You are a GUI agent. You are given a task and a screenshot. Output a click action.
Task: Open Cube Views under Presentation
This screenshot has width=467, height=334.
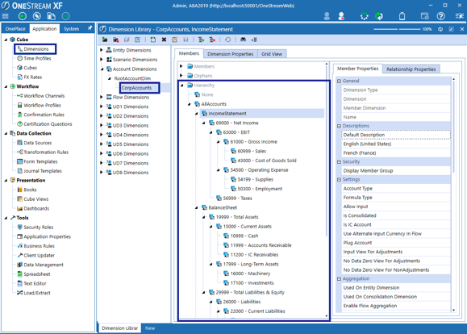(x=36, y=199)
